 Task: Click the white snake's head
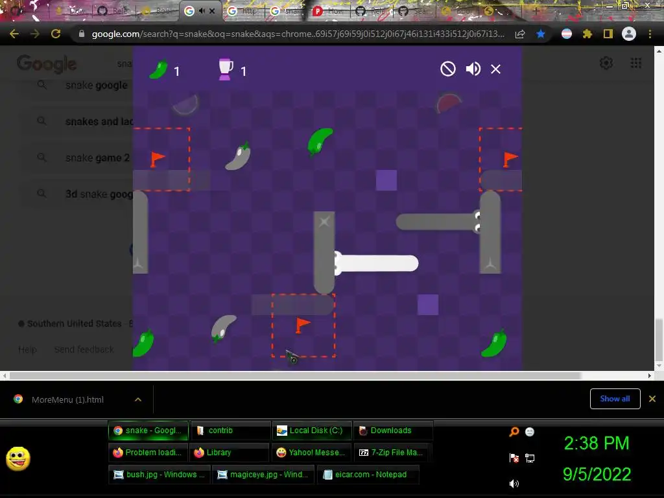(340, 263)
